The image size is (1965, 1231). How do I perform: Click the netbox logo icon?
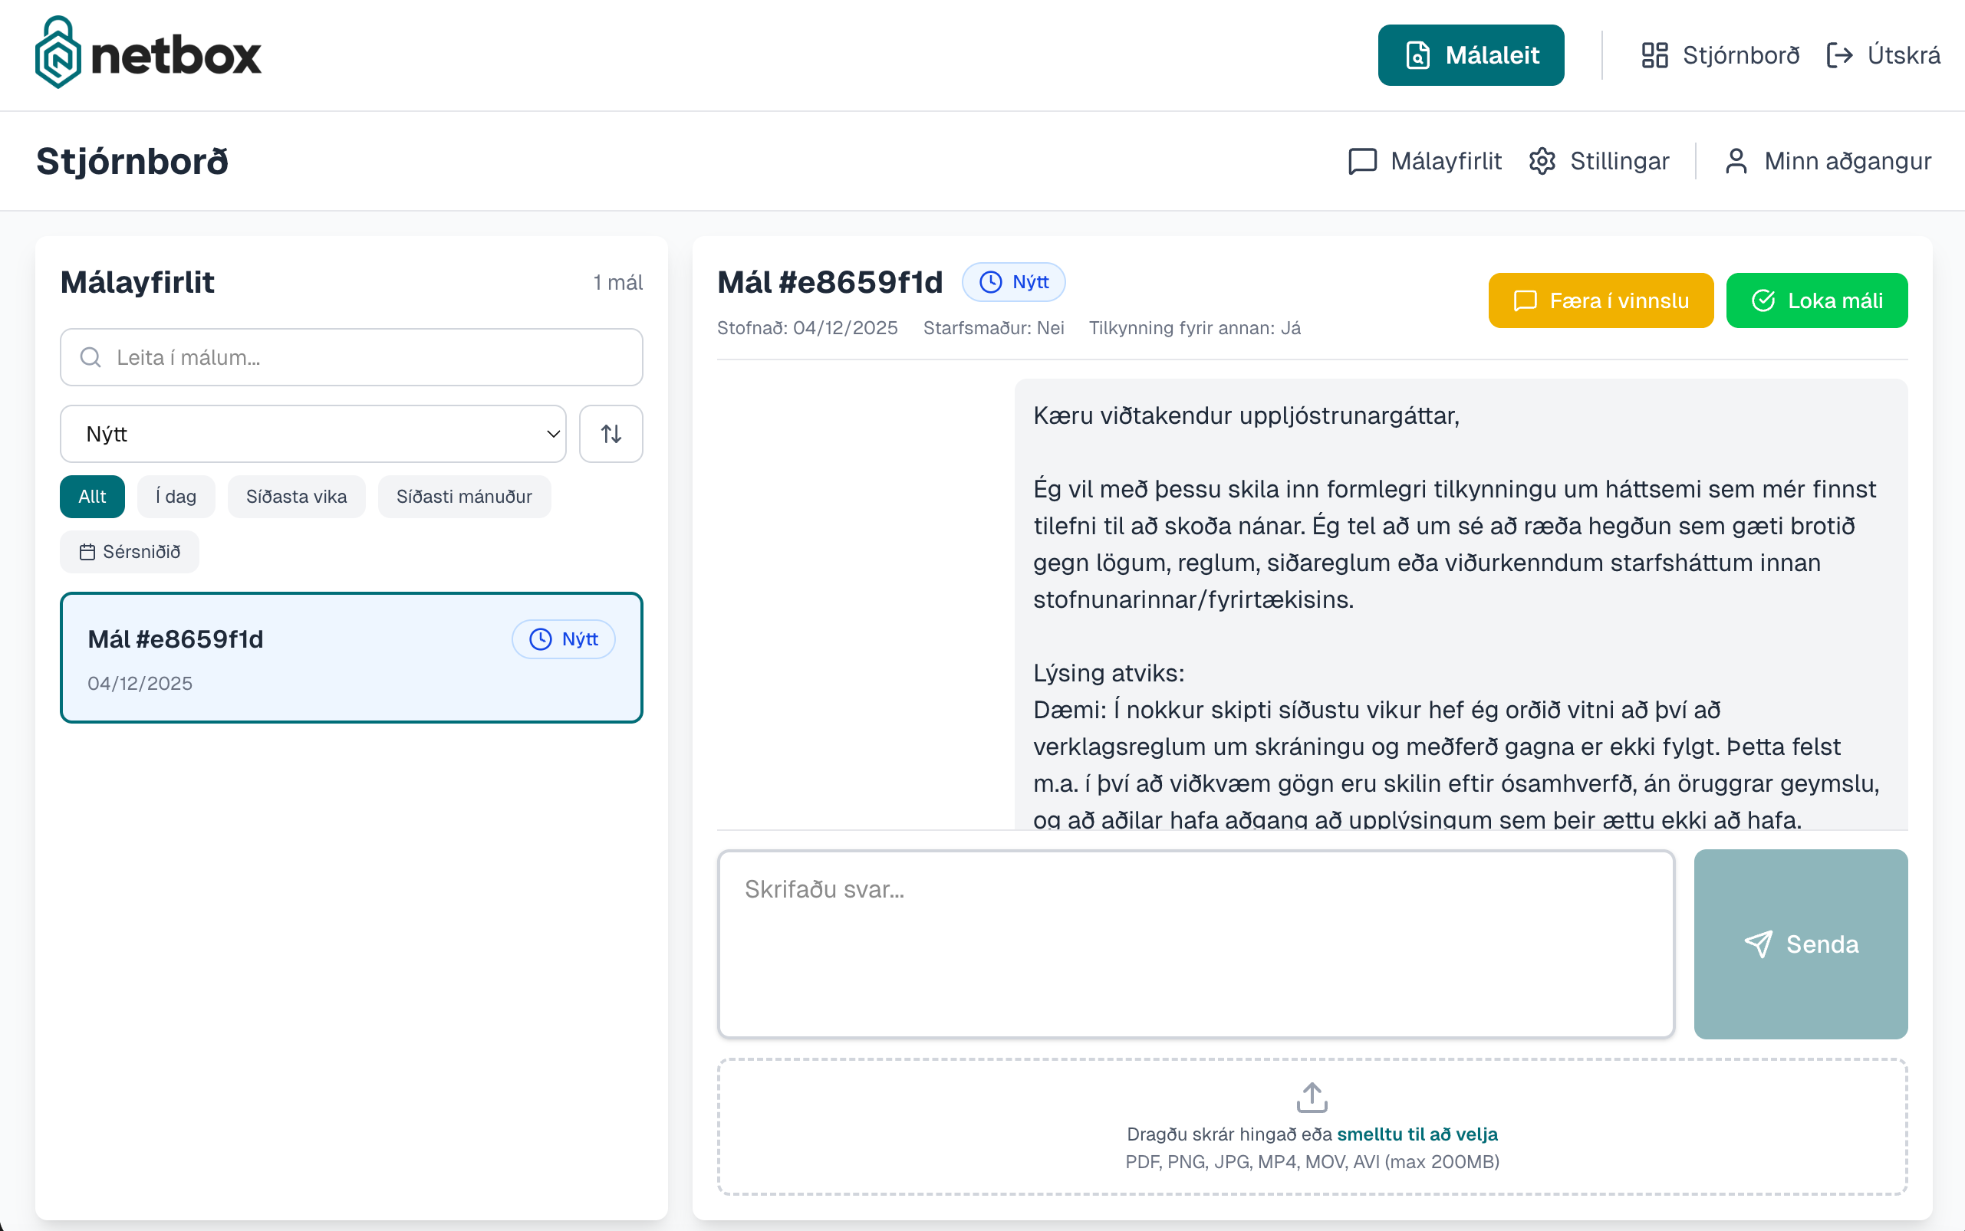(58, 54)
